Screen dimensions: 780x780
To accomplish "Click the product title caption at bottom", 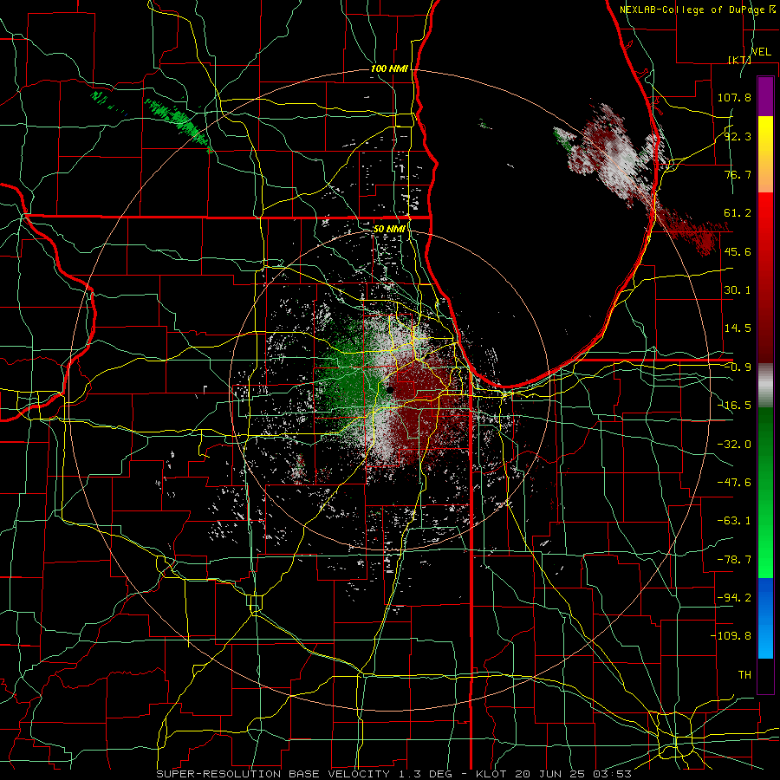I will tap(394, 774).
